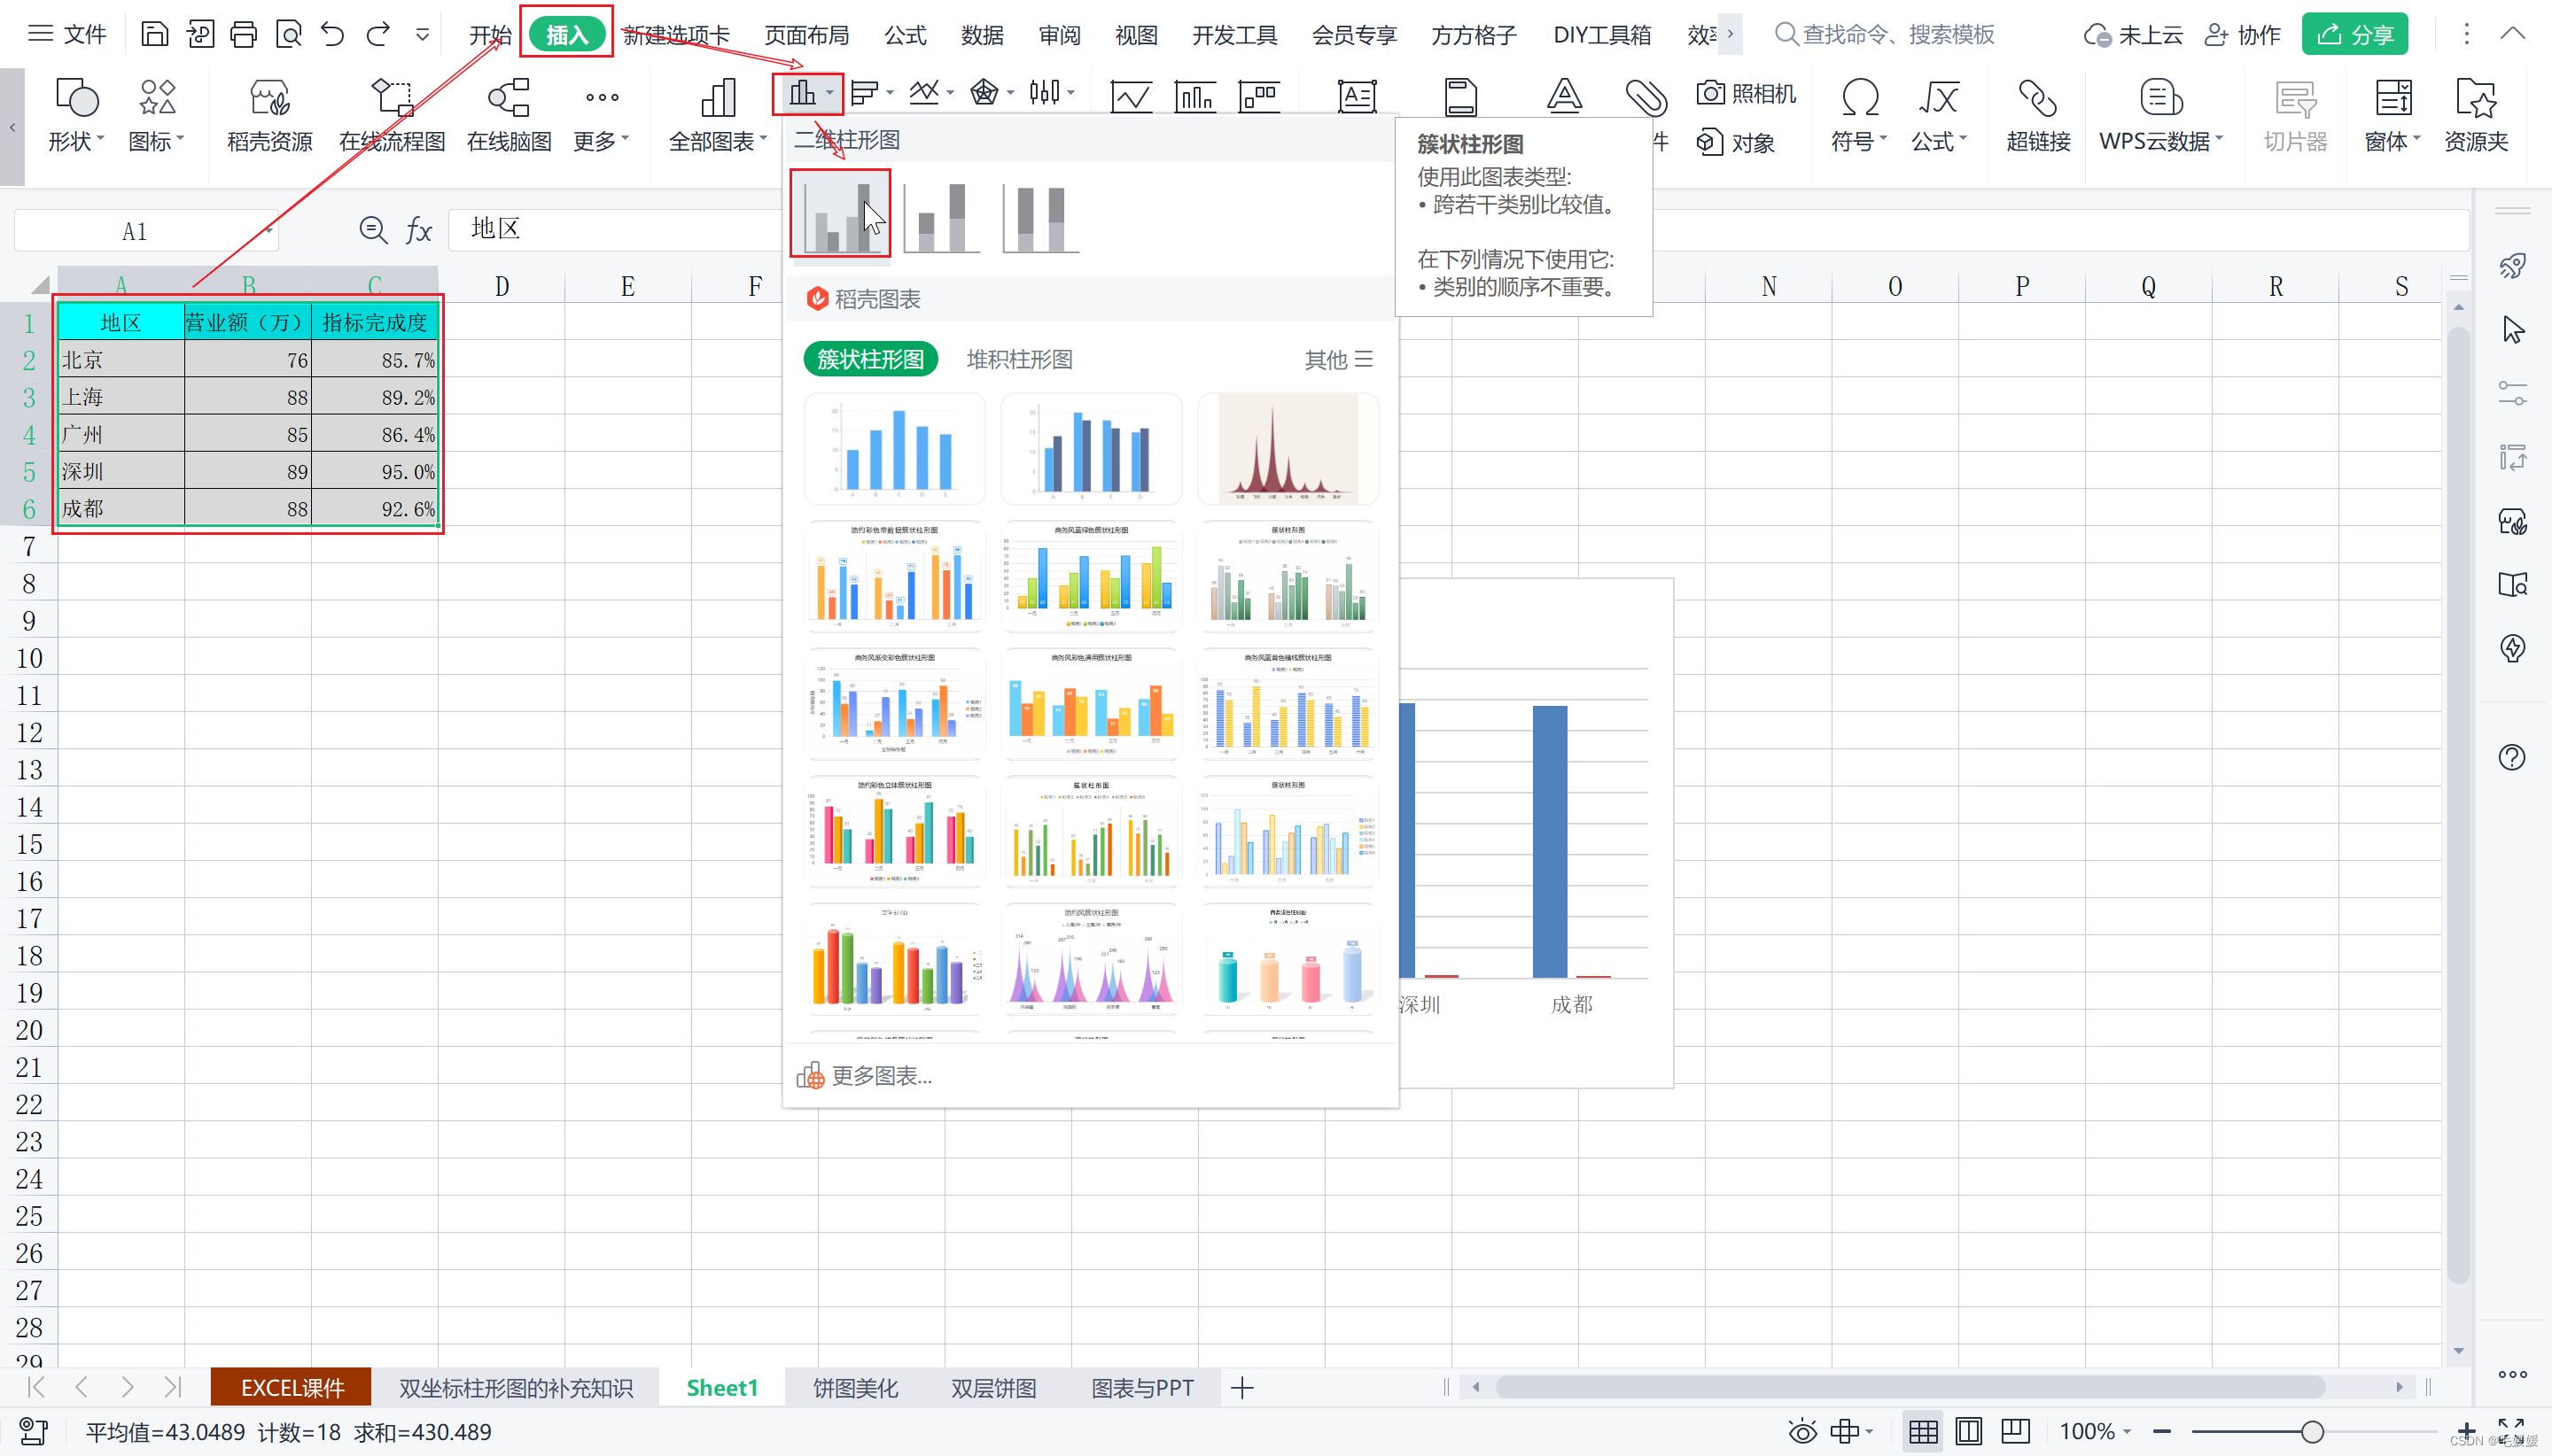Click the Undo arrow icon
The width and height of the screenshot is (2552, 1456).
(332, 35)
